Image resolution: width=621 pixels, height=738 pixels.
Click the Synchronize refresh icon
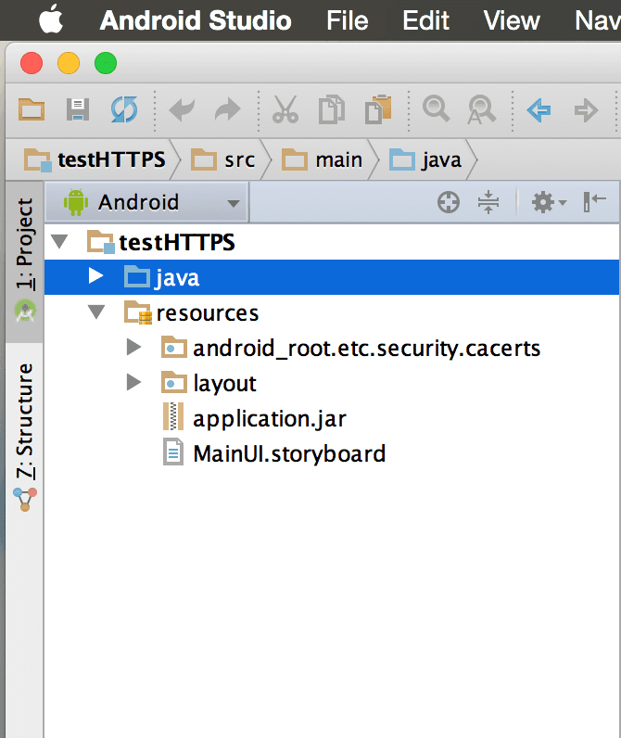coord(123,110)
